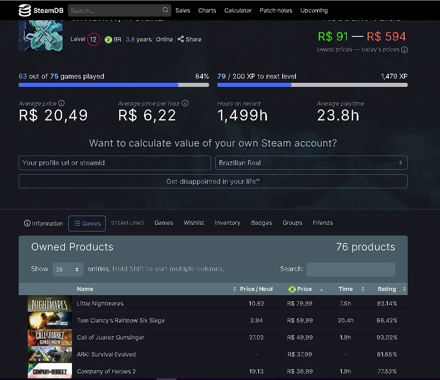Viewport: 440px width, 380px height.
Task: Switch to the Information tab
Action: (43, 224)
